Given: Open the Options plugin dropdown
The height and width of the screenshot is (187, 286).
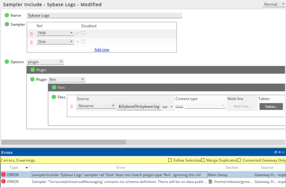Looking at the screenshot, I should [45, 62].
